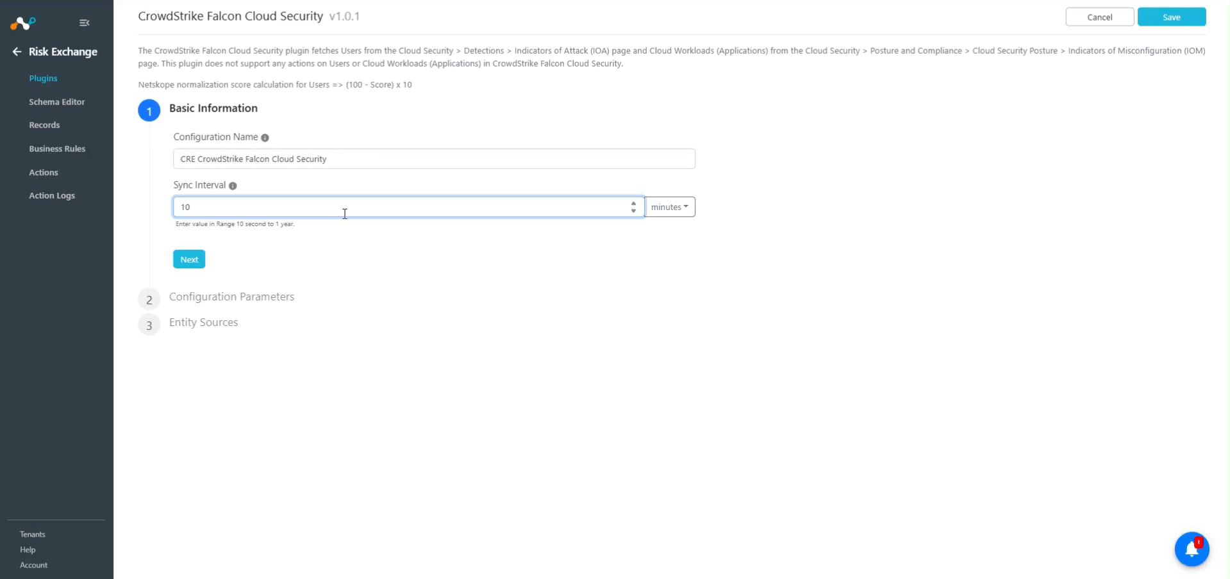
Task: Focus the Configuration Name field
Action: (x=434, y=159)
